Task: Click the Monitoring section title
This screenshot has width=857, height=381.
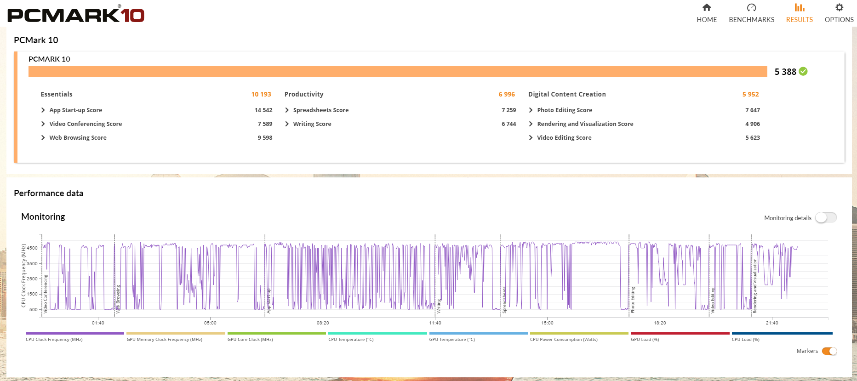Action: pyautogui.click(x=43, y=216)
